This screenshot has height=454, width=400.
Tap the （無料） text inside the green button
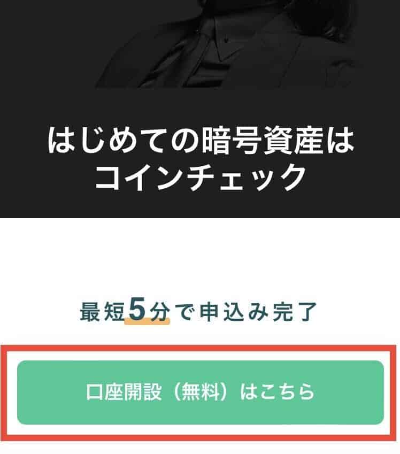[201, 392]
